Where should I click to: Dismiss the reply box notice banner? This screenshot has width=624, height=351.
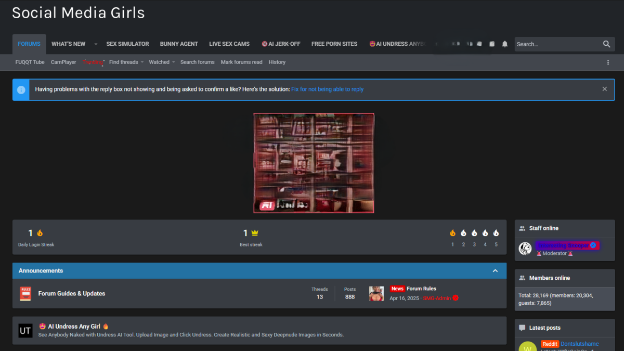604,89
